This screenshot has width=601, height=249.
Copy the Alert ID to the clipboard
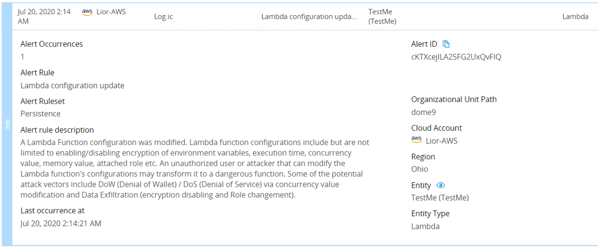[446, 44]
